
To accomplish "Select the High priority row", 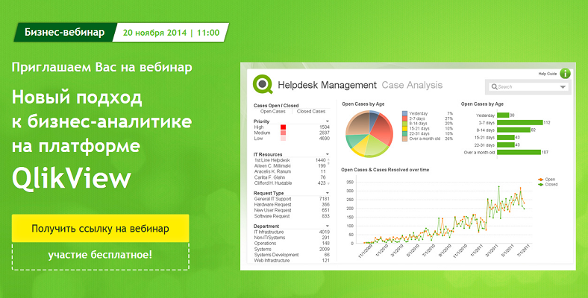I will (292, 127).
